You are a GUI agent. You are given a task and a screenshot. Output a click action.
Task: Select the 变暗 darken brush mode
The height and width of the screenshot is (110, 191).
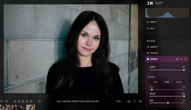(167, 82)
